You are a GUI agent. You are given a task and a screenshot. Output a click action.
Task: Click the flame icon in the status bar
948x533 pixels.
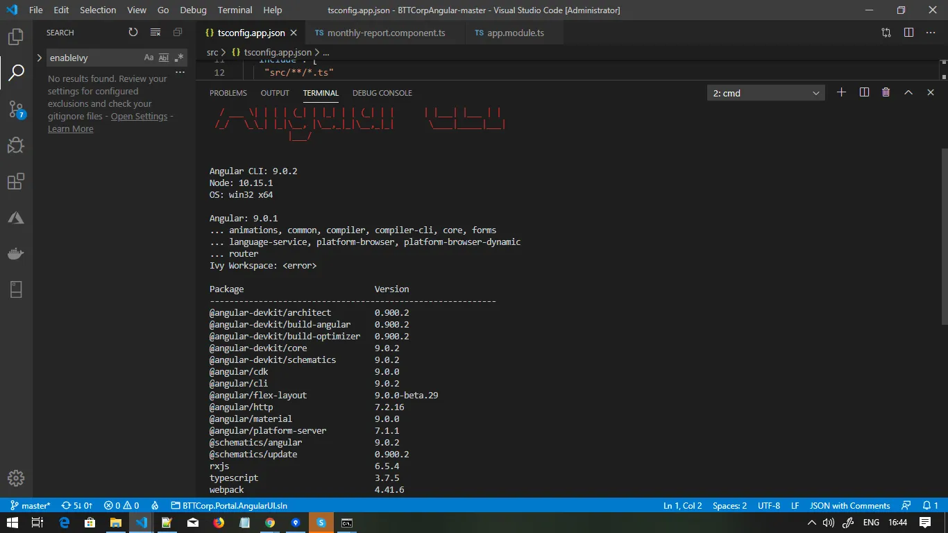[155, 505]
